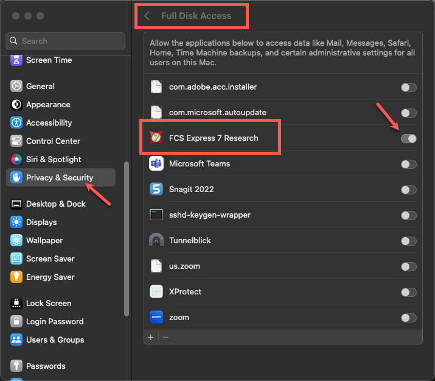Click the com.microsoft.autoupdate label
This screenshot has height=381, width=435.
point(218,112)
